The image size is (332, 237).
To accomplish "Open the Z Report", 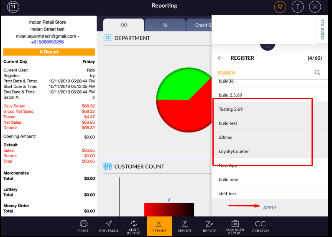I will click(184, 226).
